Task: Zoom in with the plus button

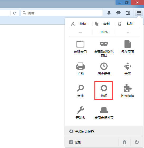Action: click(x=128, y=32)
